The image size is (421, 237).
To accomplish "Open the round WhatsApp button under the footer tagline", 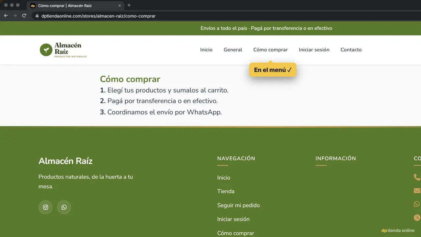I will [x=64, y=207].
